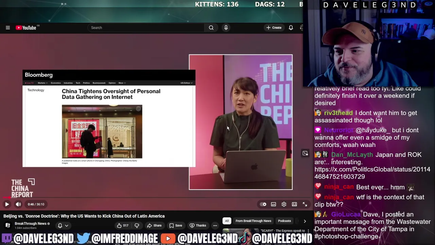The width and height of the screenshot is (435, 245).
Task: Click the 1.04m subscribers text
Action: [x=25, y=228]
